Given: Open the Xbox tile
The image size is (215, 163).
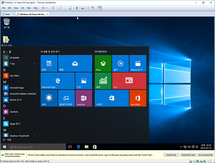Looking at the screenshot, I should [103, 64].
